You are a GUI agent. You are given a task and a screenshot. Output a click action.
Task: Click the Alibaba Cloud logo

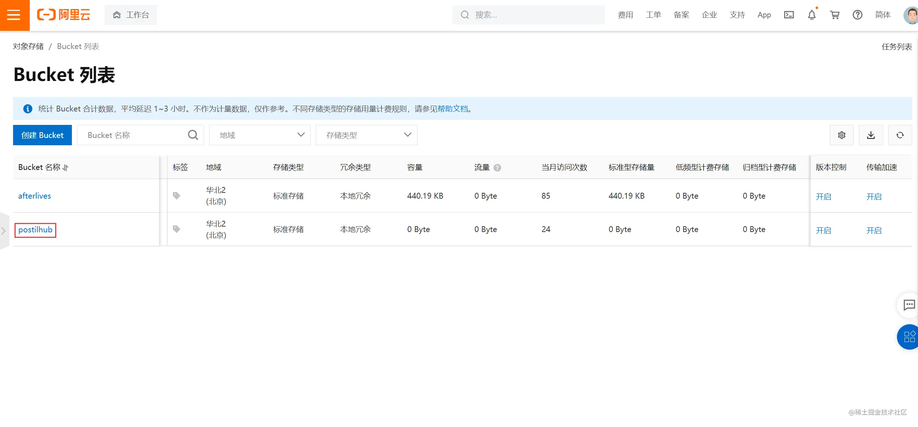[x=64, y=15]
